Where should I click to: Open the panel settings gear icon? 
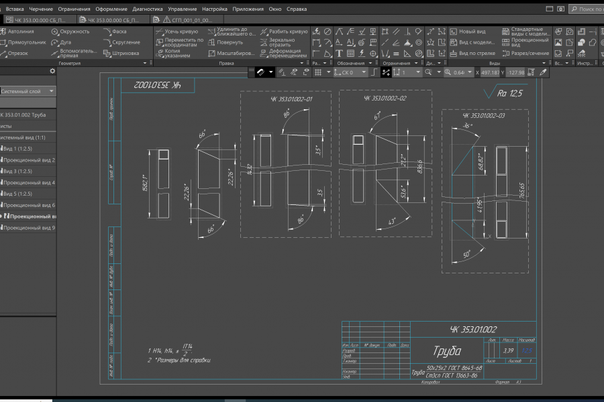pyautogui.click(x=52, y=71)
